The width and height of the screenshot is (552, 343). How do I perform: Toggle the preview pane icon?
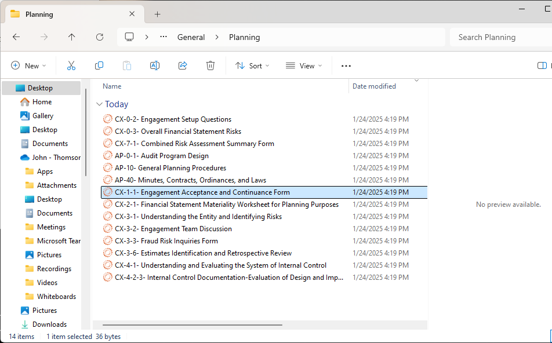[x=542, y=66]
